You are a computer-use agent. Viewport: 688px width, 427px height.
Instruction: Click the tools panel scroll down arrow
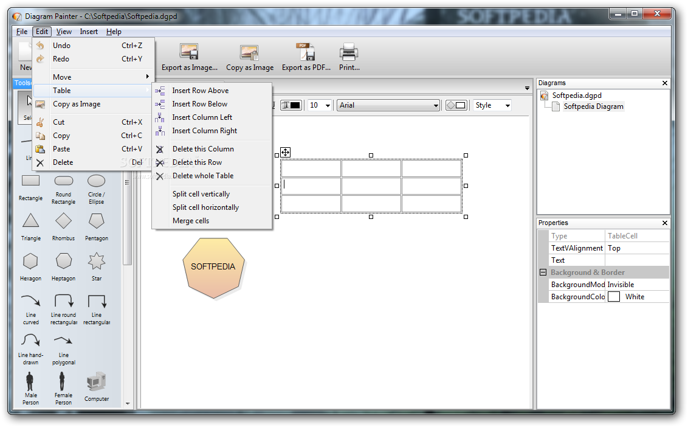click(128, 403)
